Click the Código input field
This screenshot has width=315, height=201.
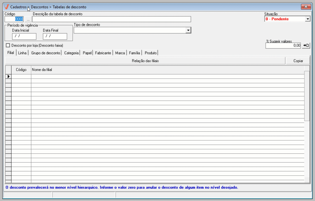(x=14, y=19)
